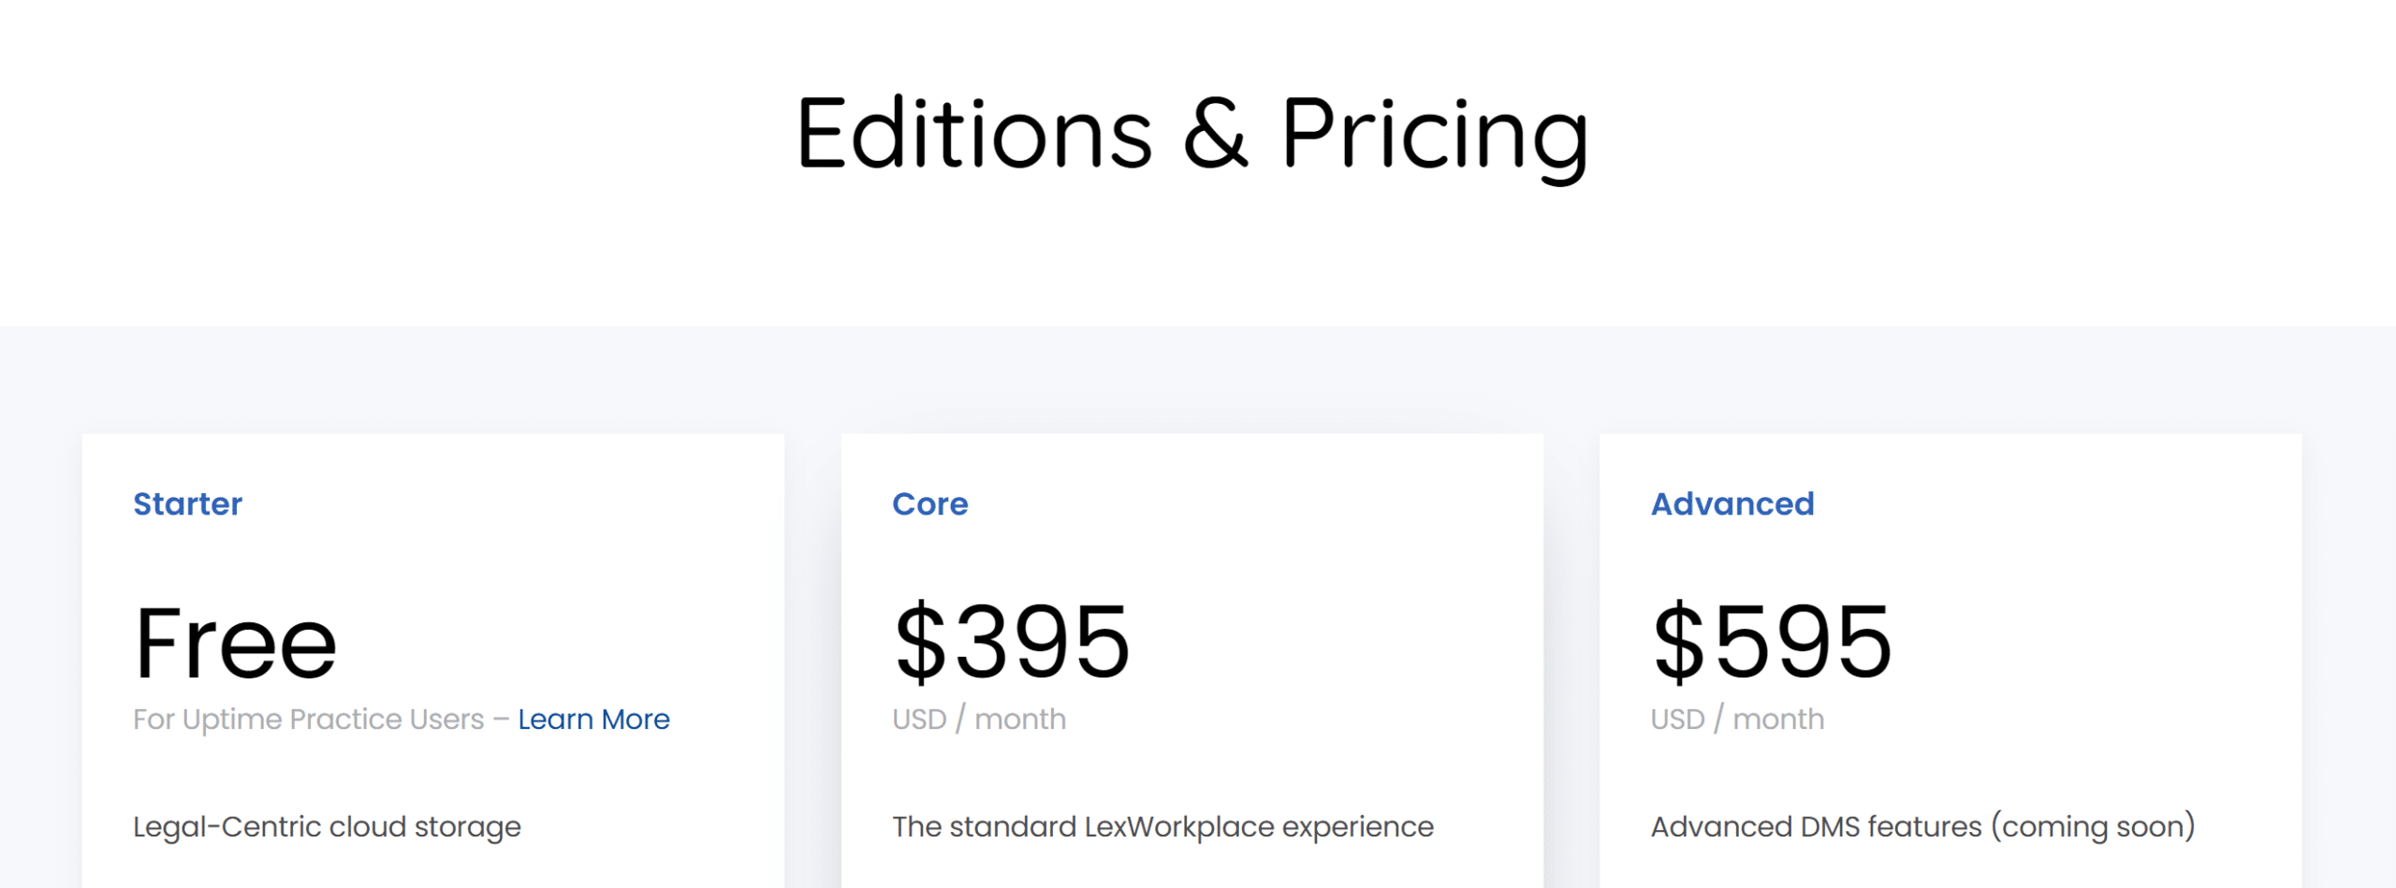Click USD / month under $395
The image size is (2396, 888).
(x=979, y=719)
